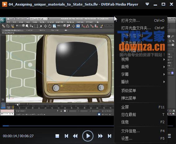This screenshot has height=144, width=176.
Task: Click the video progress seek bar
Action: tap(58, 126)
